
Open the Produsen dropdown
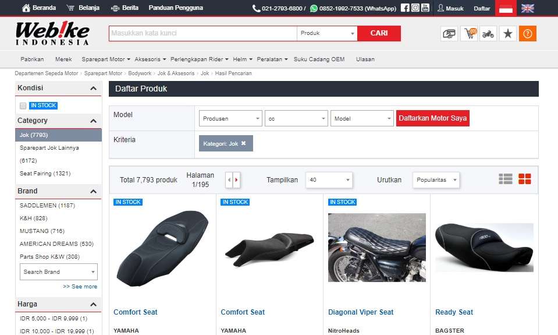230,118
